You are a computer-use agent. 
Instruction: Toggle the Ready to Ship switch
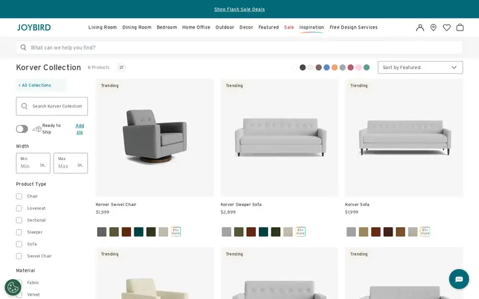point(22,129)
